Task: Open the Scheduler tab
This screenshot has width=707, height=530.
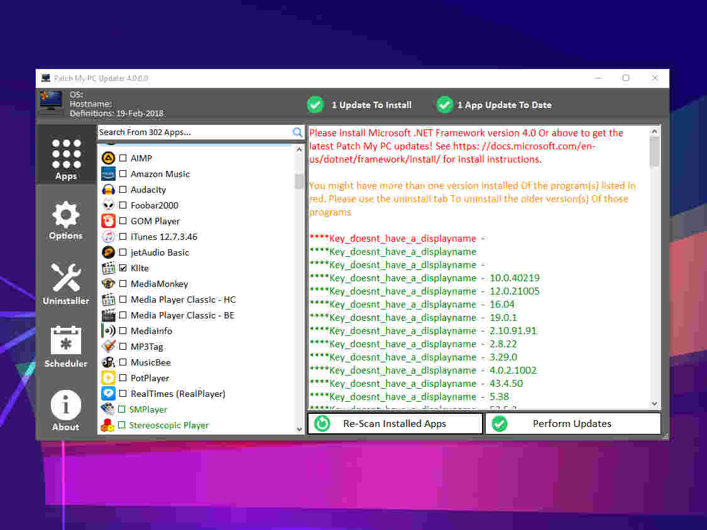Action: point(65,344)
